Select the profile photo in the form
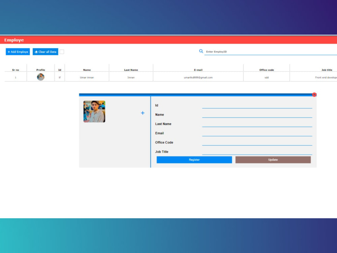The image size is (337, 253). click(x=94, y=111)
